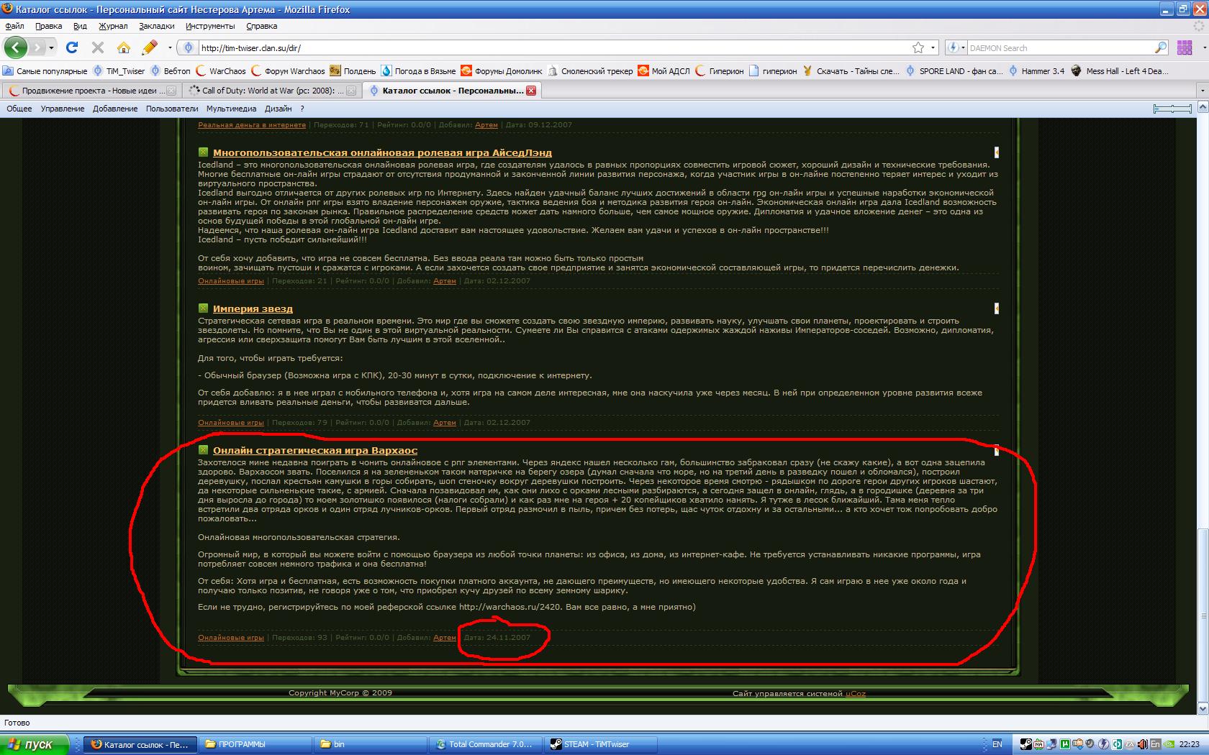The image size is (1209, 755).
Task: Open the Мультимедиа admin bar menu
Action: click(231, 109)
